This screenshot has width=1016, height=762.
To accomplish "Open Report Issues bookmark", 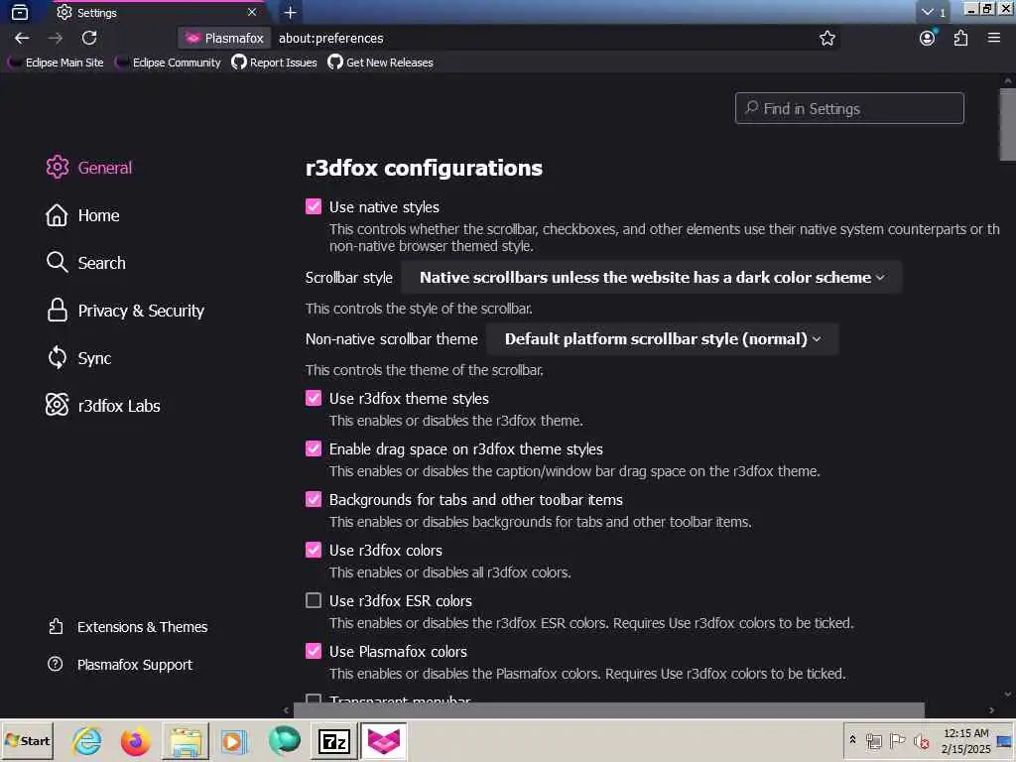I will pos(275,63).
